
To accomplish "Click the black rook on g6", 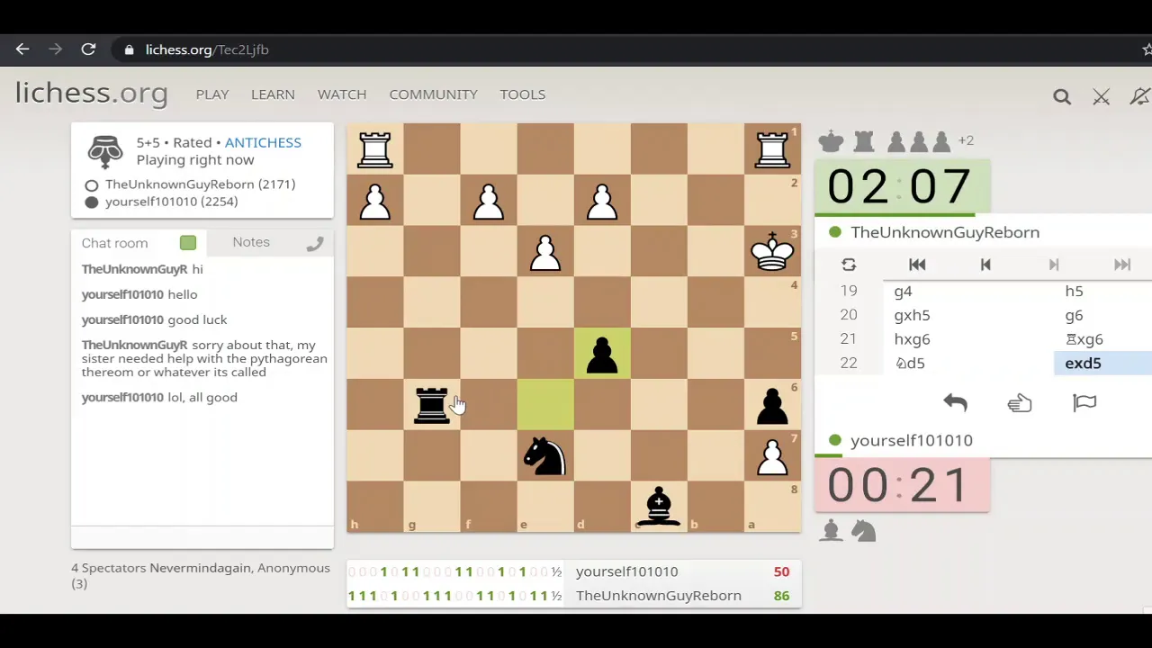I will [432, 404].
